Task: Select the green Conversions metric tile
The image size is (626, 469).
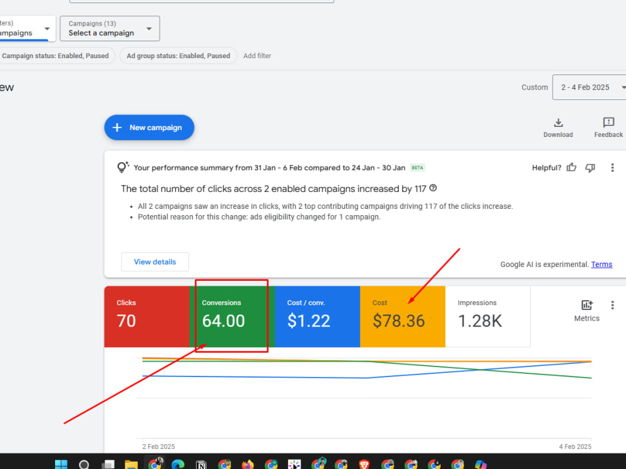Action: [232, 316]
